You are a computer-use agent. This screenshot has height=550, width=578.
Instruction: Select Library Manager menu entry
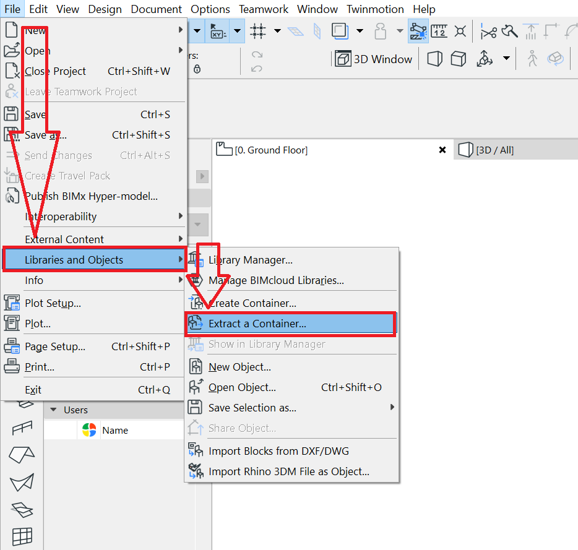click(291, 260)
